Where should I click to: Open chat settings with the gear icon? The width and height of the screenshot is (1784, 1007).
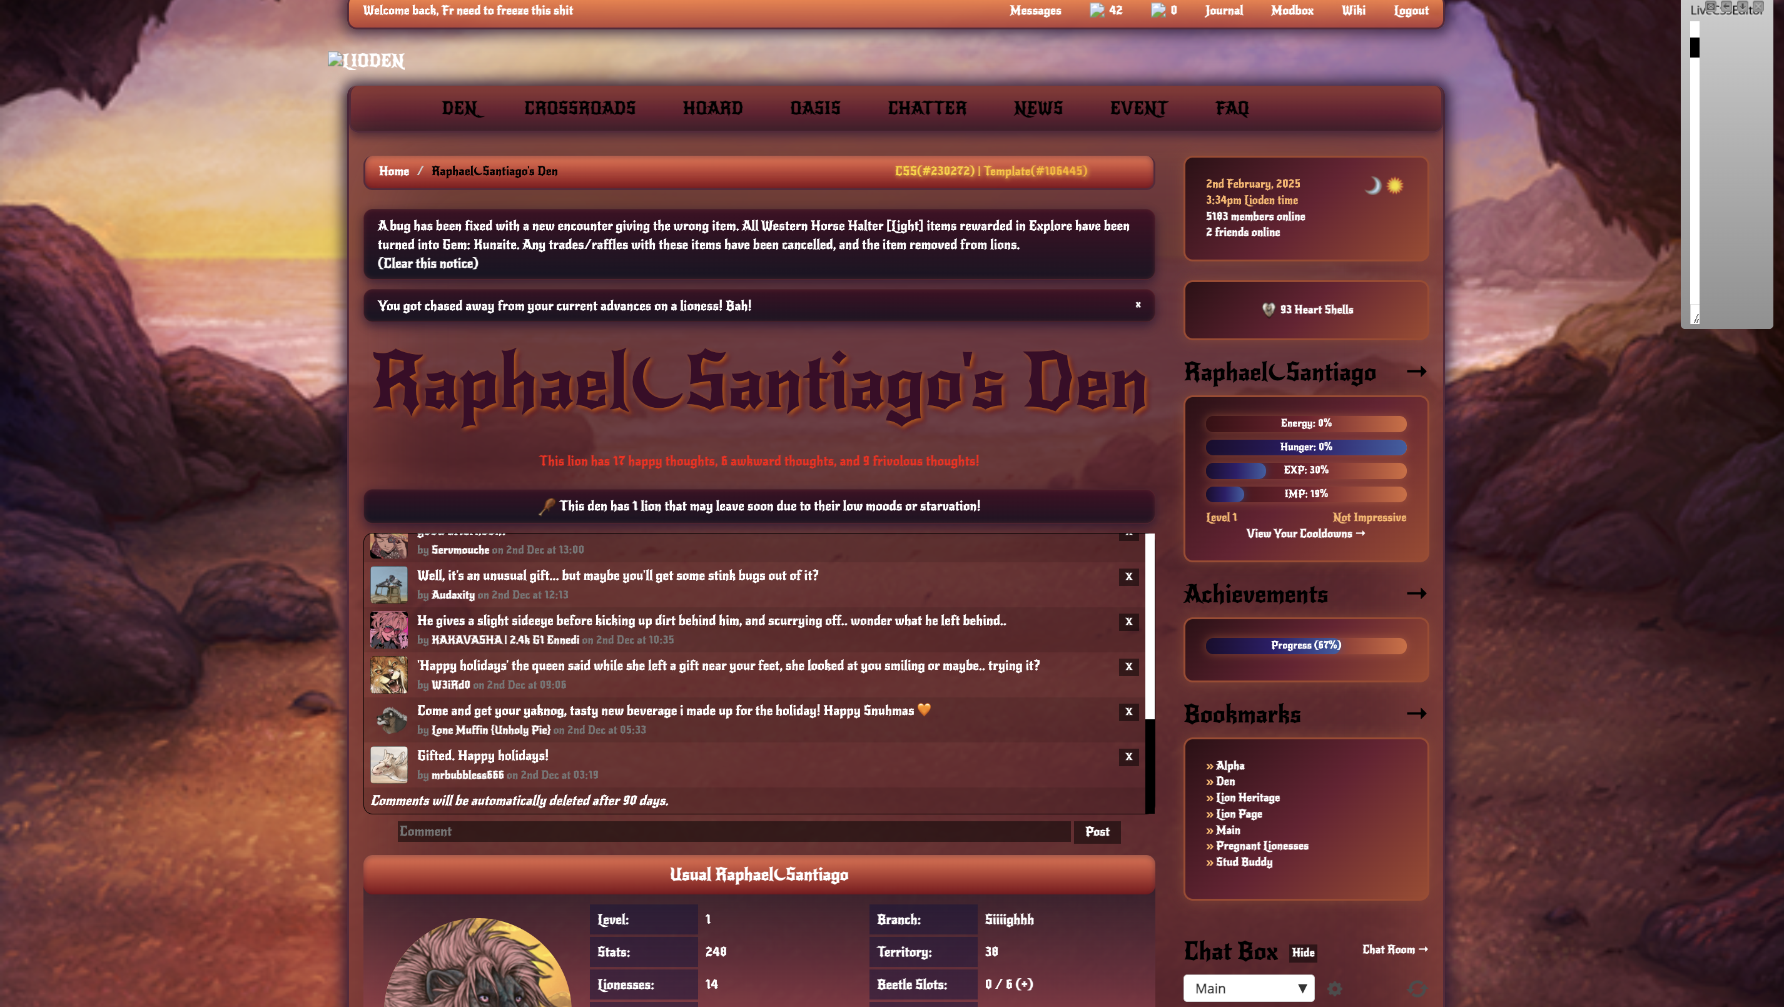click(1334, 989)
